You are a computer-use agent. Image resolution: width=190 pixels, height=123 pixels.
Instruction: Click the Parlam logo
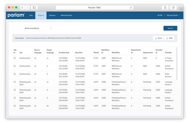[x=16, y=15]
